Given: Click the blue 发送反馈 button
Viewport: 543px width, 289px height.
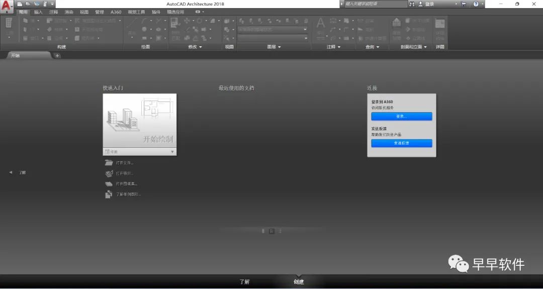Looking at the screenshot, I should 401,143.
